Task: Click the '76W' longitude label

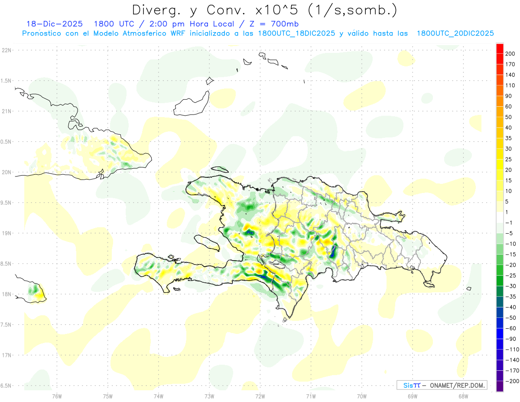Action: [57, 396]
